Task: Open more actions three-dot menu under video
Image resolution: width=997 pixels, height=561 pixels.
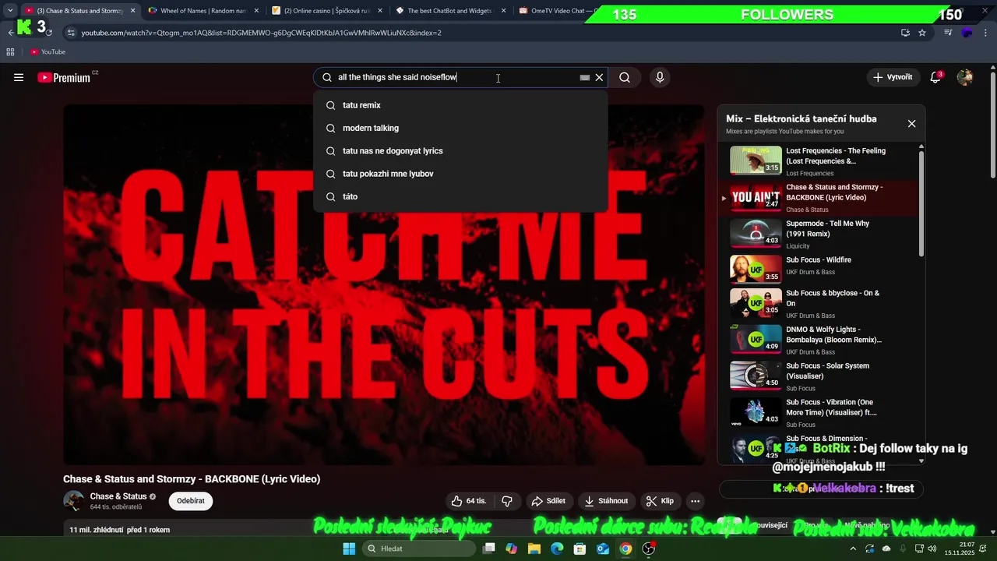Action: [696, 501]
